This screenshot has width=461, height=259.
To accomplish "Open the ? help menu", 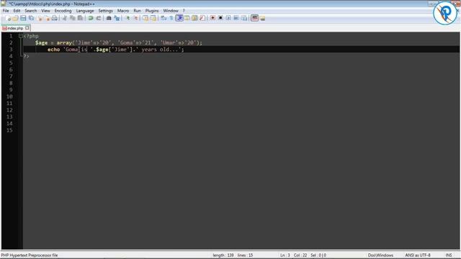I will tap(184, 11).
